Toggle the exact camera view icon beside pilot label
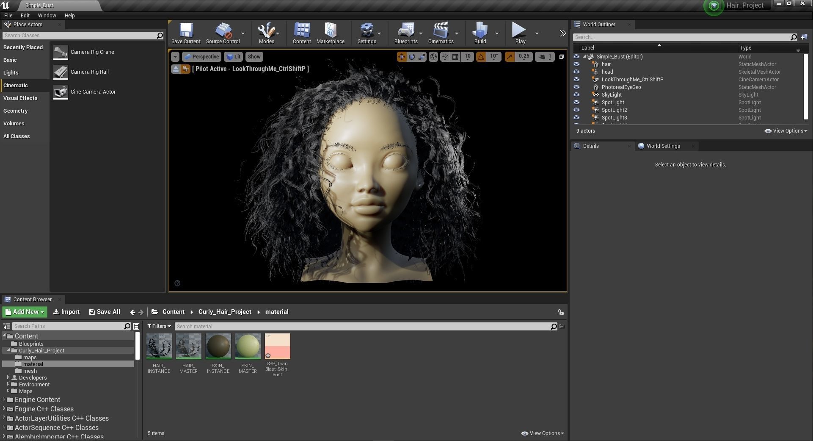This screenshot has height=441, width=813. click(185, 69)
